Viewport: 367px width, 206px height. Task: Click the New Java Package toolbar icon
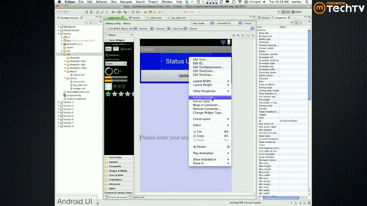tap(133, 12)
